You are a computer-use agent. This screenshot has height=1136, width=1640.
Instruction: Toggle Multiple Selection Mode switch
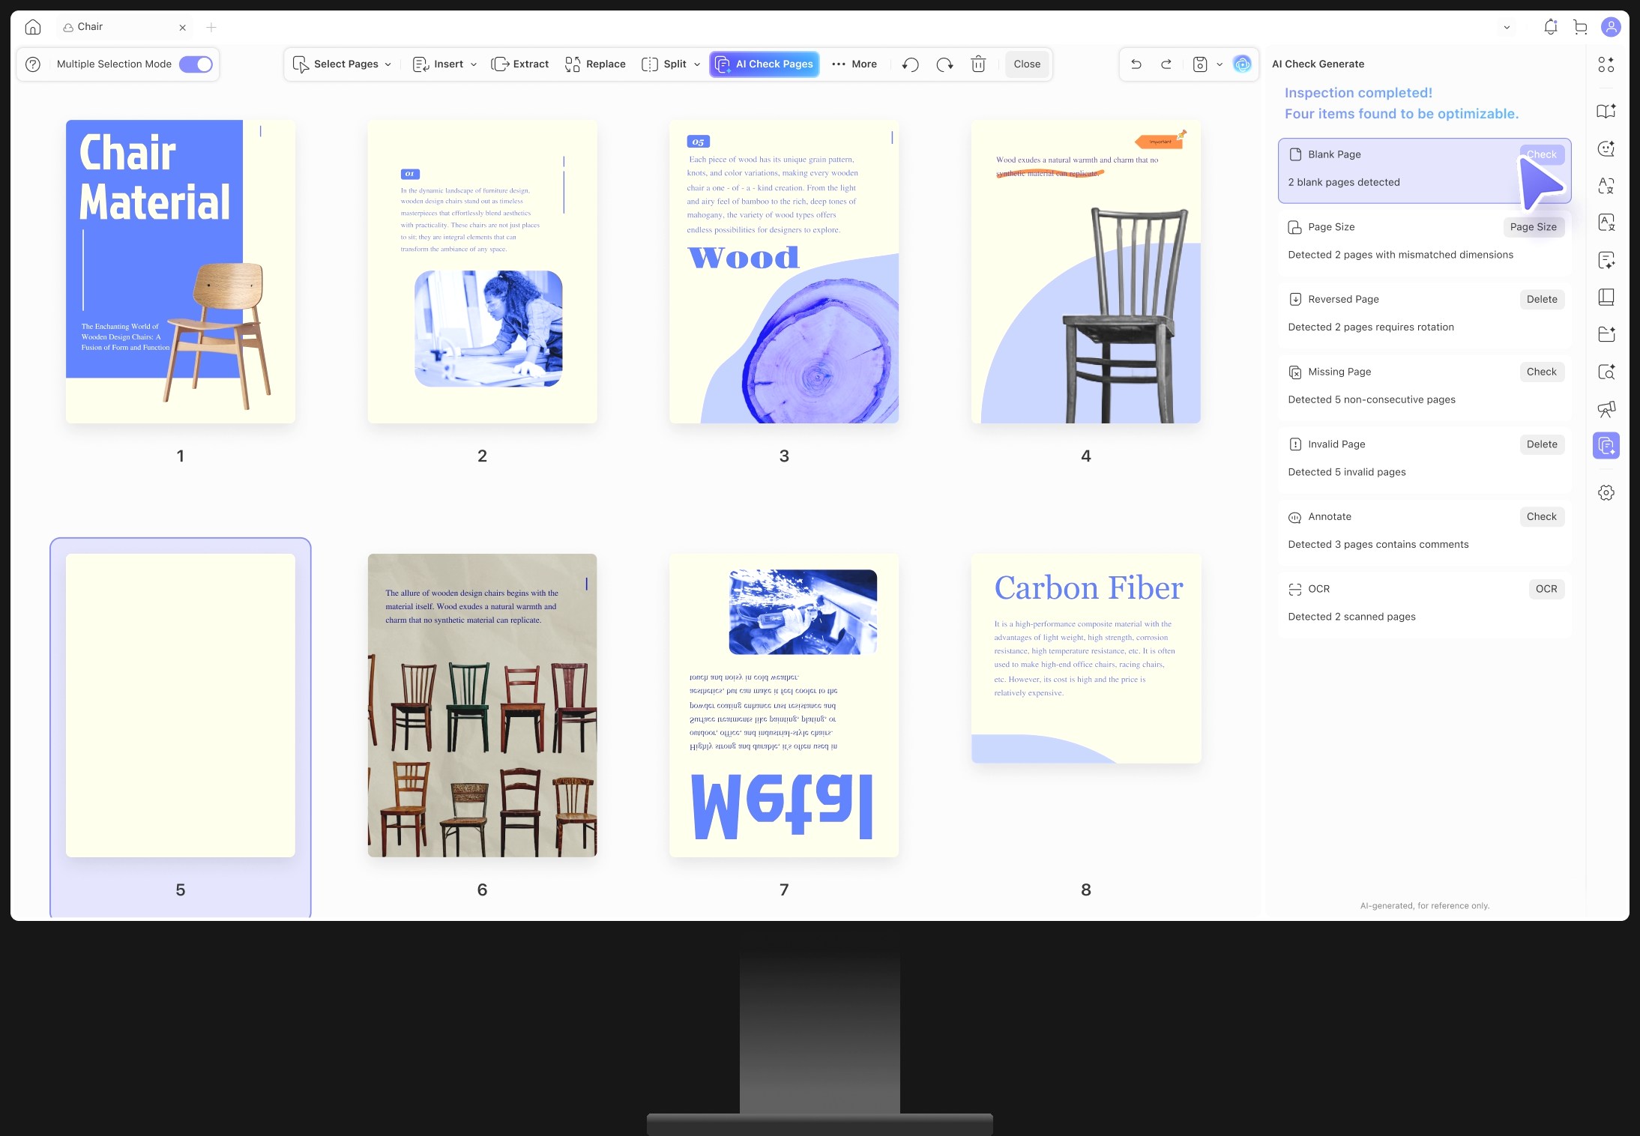pyautogui.click(x=196, y=64)
